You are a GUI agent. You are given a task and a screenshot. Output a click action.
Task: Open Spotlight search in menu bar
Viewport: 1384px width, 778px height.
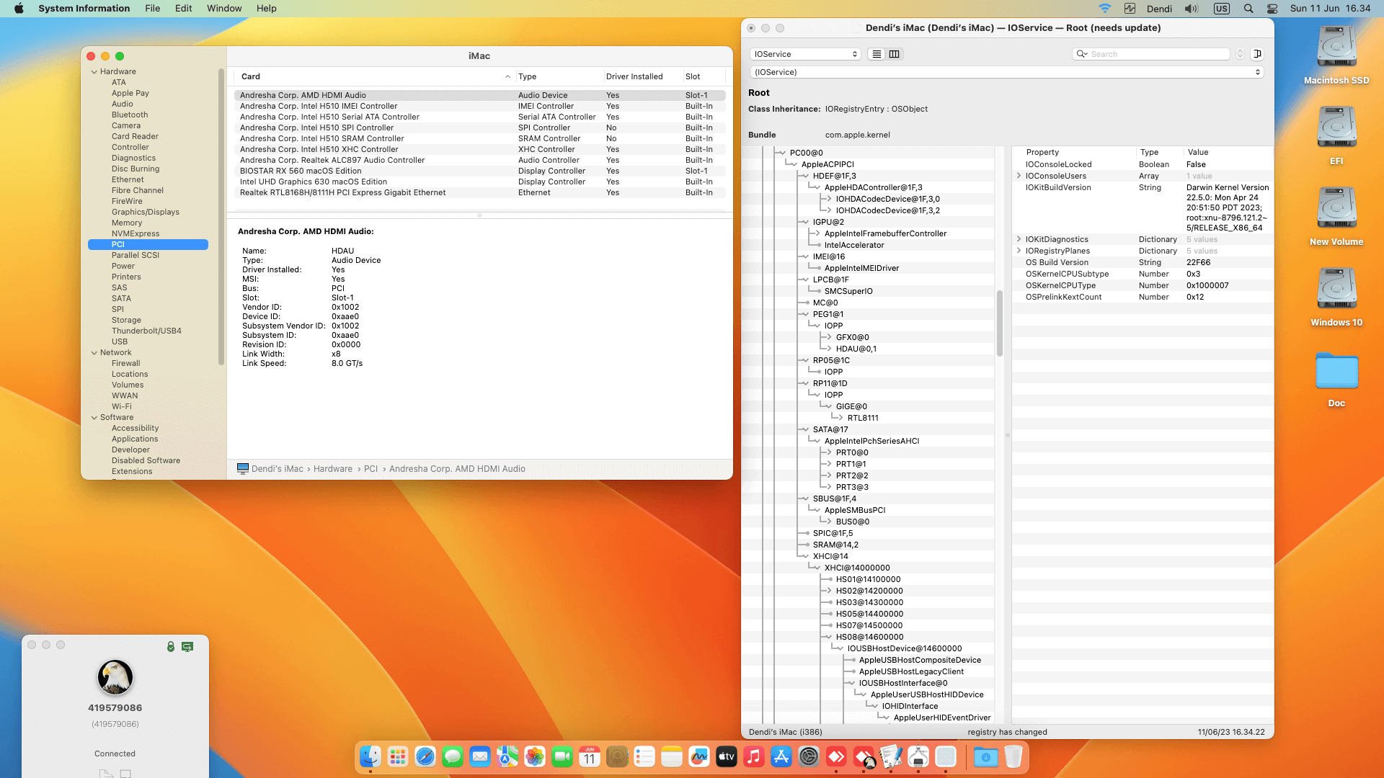coord(1248,9)
